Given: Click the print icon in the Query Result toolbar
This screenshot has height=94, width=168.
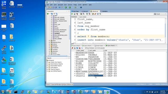Looking at the screenshot, I should click(x=75, y=48).
